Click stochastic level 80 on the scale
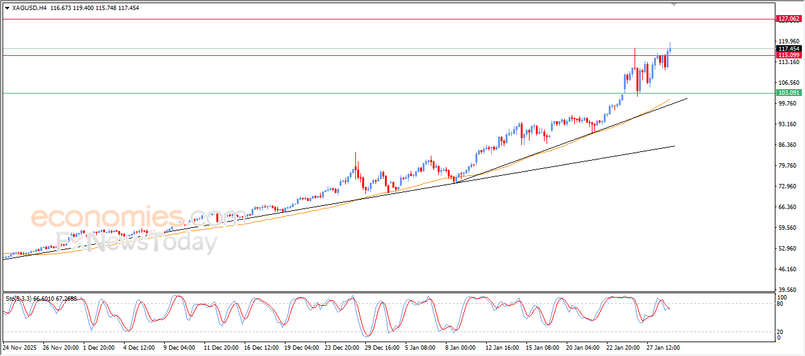Screen dimensions: 805x356 [x=781, y=304]
